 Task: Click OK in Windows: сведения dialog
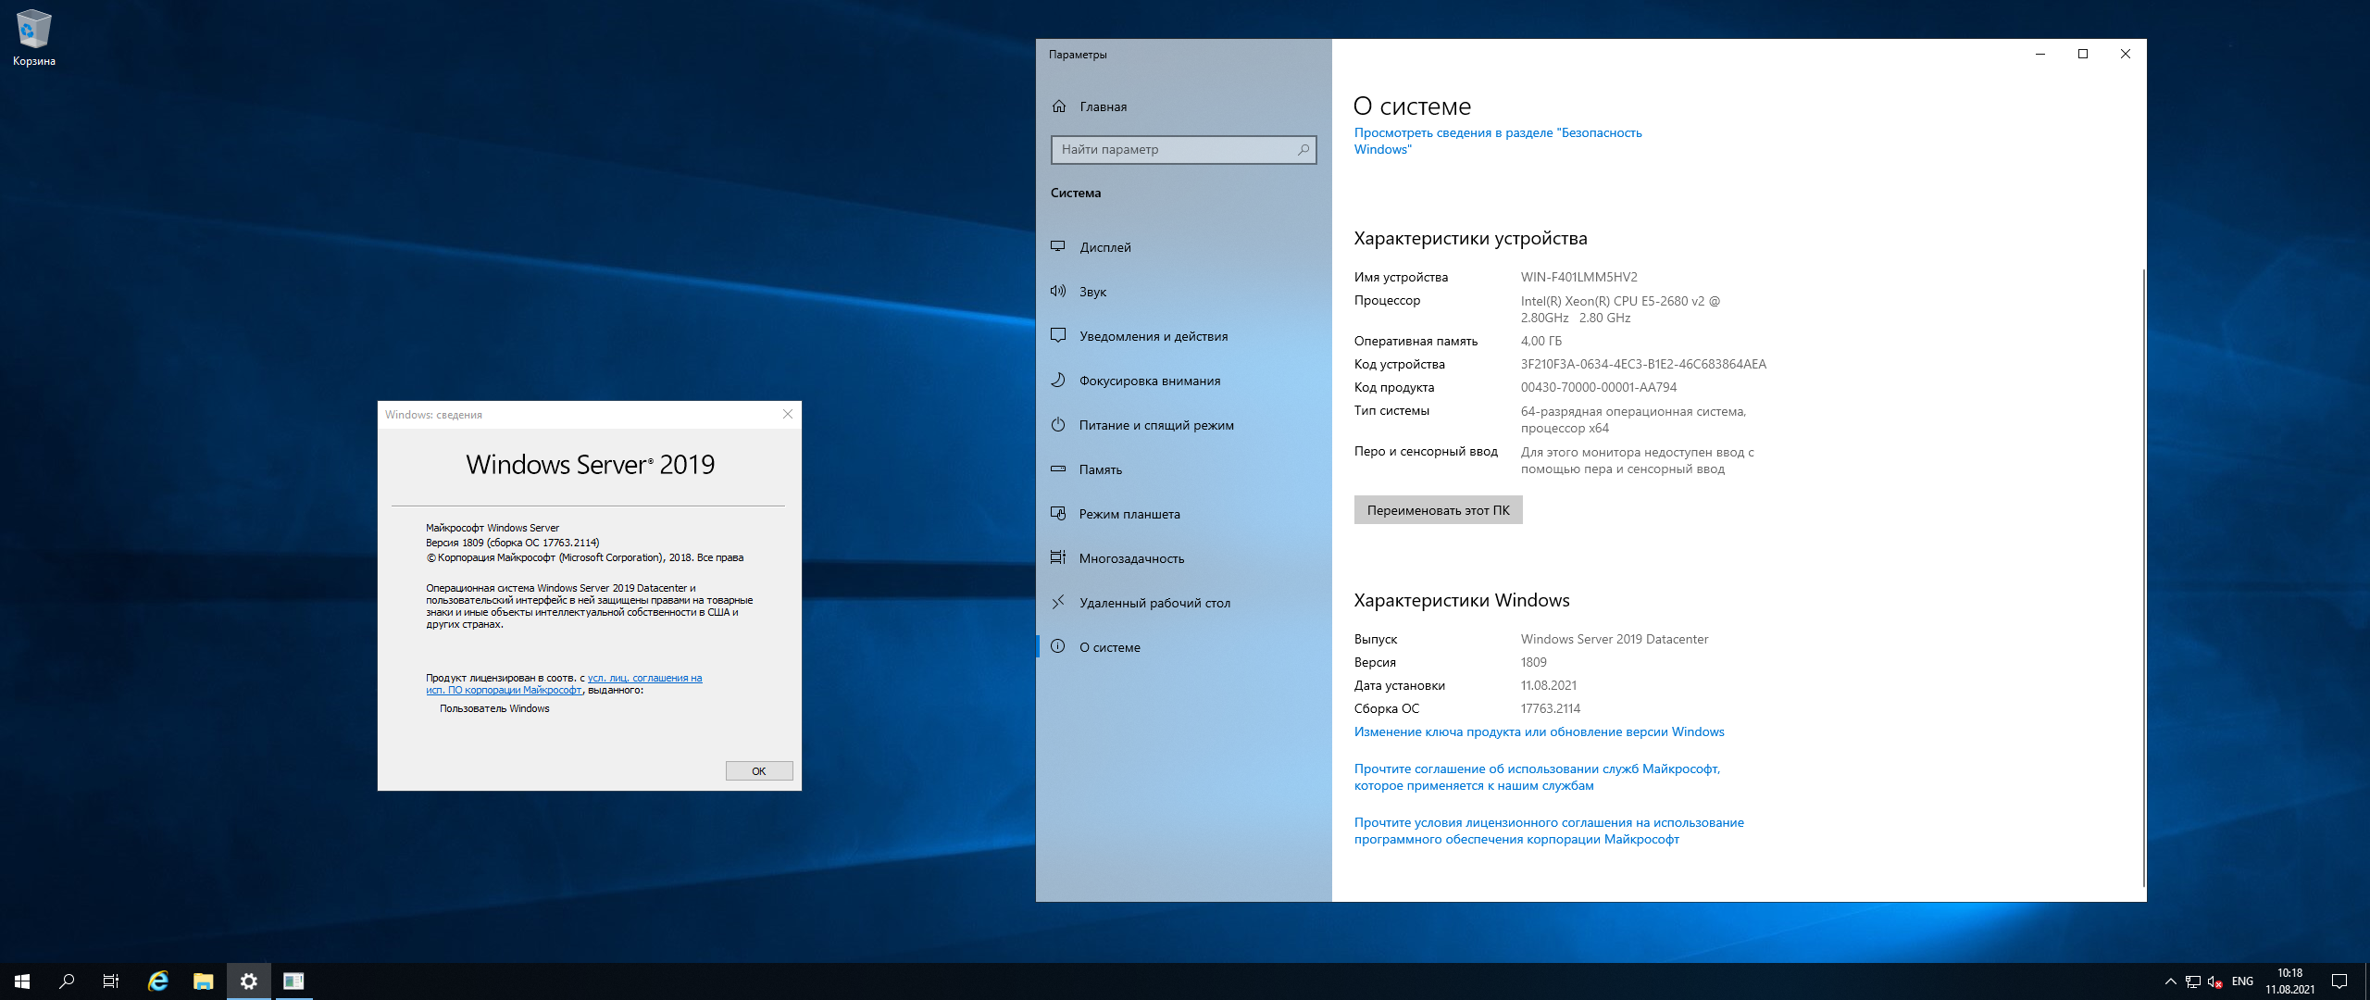pyautogui.click(x=759, y=771)
